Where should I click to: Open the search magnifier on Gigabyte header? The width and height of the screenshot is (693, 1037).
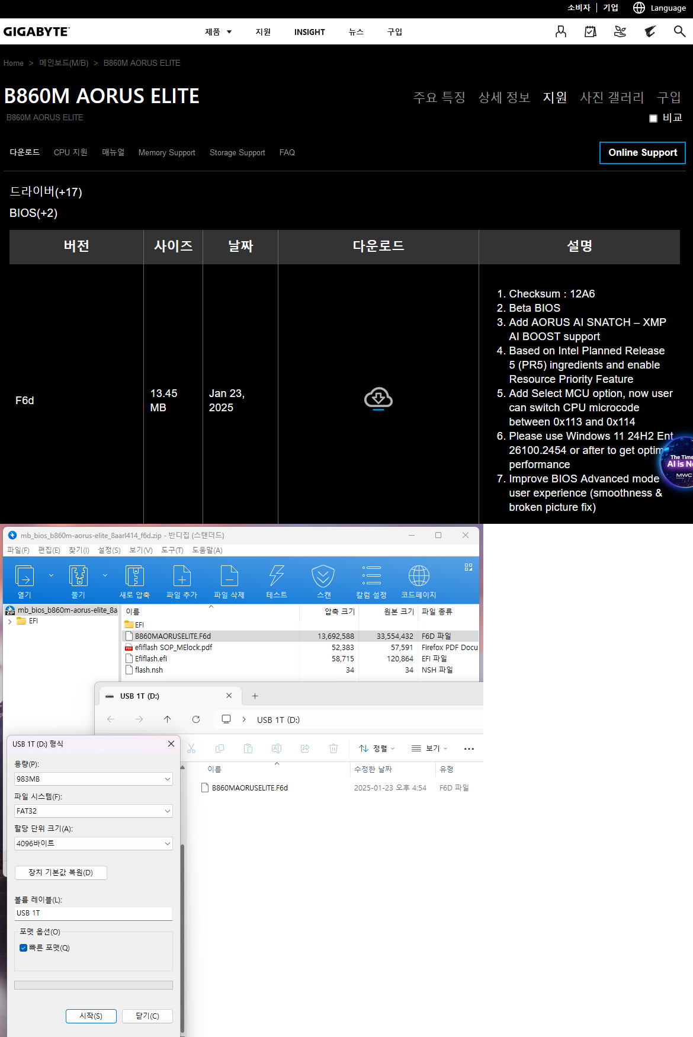679,31
